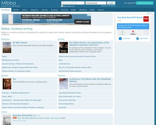The width and height of the screenshot is (156, 125).
Task: Click the map pin in the CVS ad
Action: (x=133, y=32)
